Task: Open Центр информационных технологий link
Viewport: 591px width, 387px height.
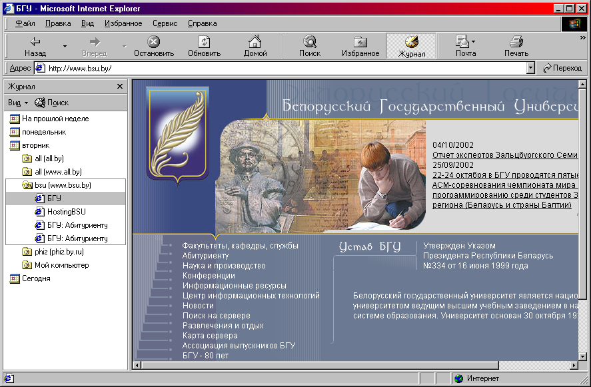Action: click(251, 296)
